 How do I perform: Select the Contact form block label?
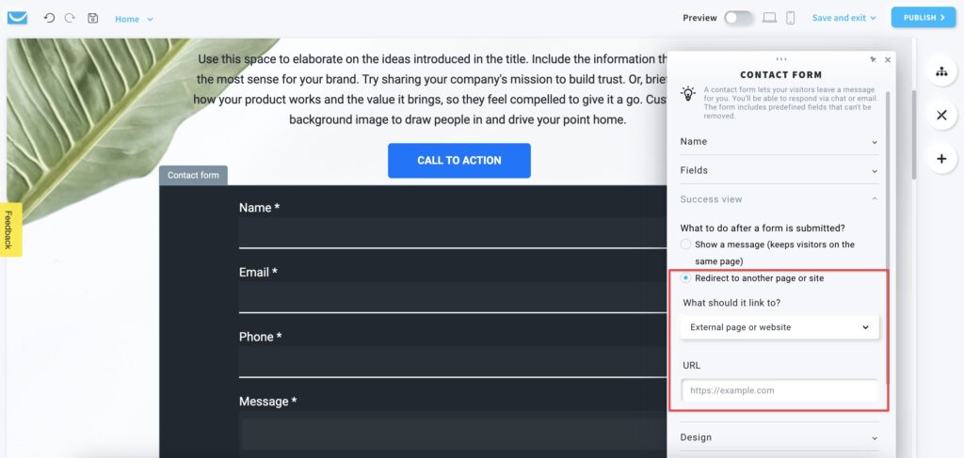tap(193, 175)
